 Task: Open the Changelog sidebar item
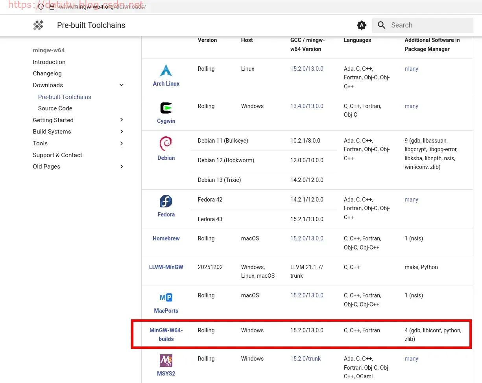click(47, 73)
